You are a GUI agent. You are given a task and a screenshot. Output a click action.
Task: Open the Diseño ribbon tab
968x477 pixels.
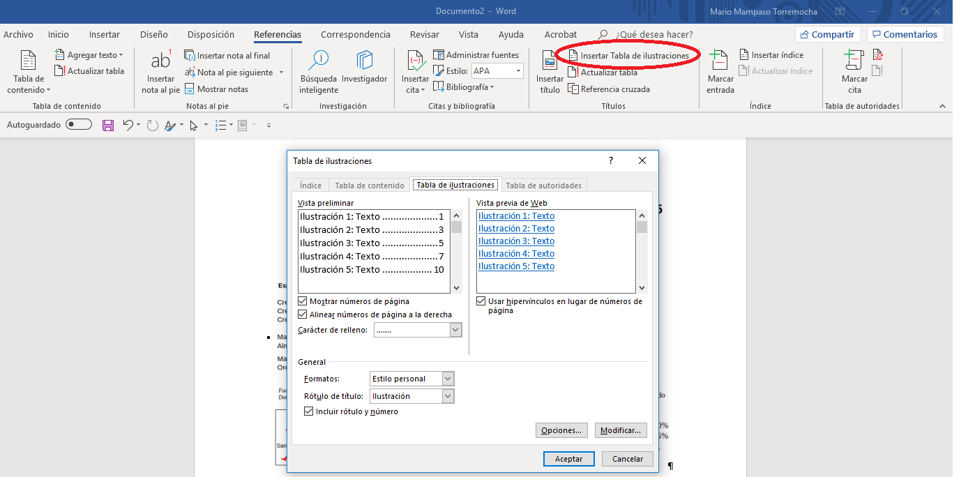[x=153, y=34]
